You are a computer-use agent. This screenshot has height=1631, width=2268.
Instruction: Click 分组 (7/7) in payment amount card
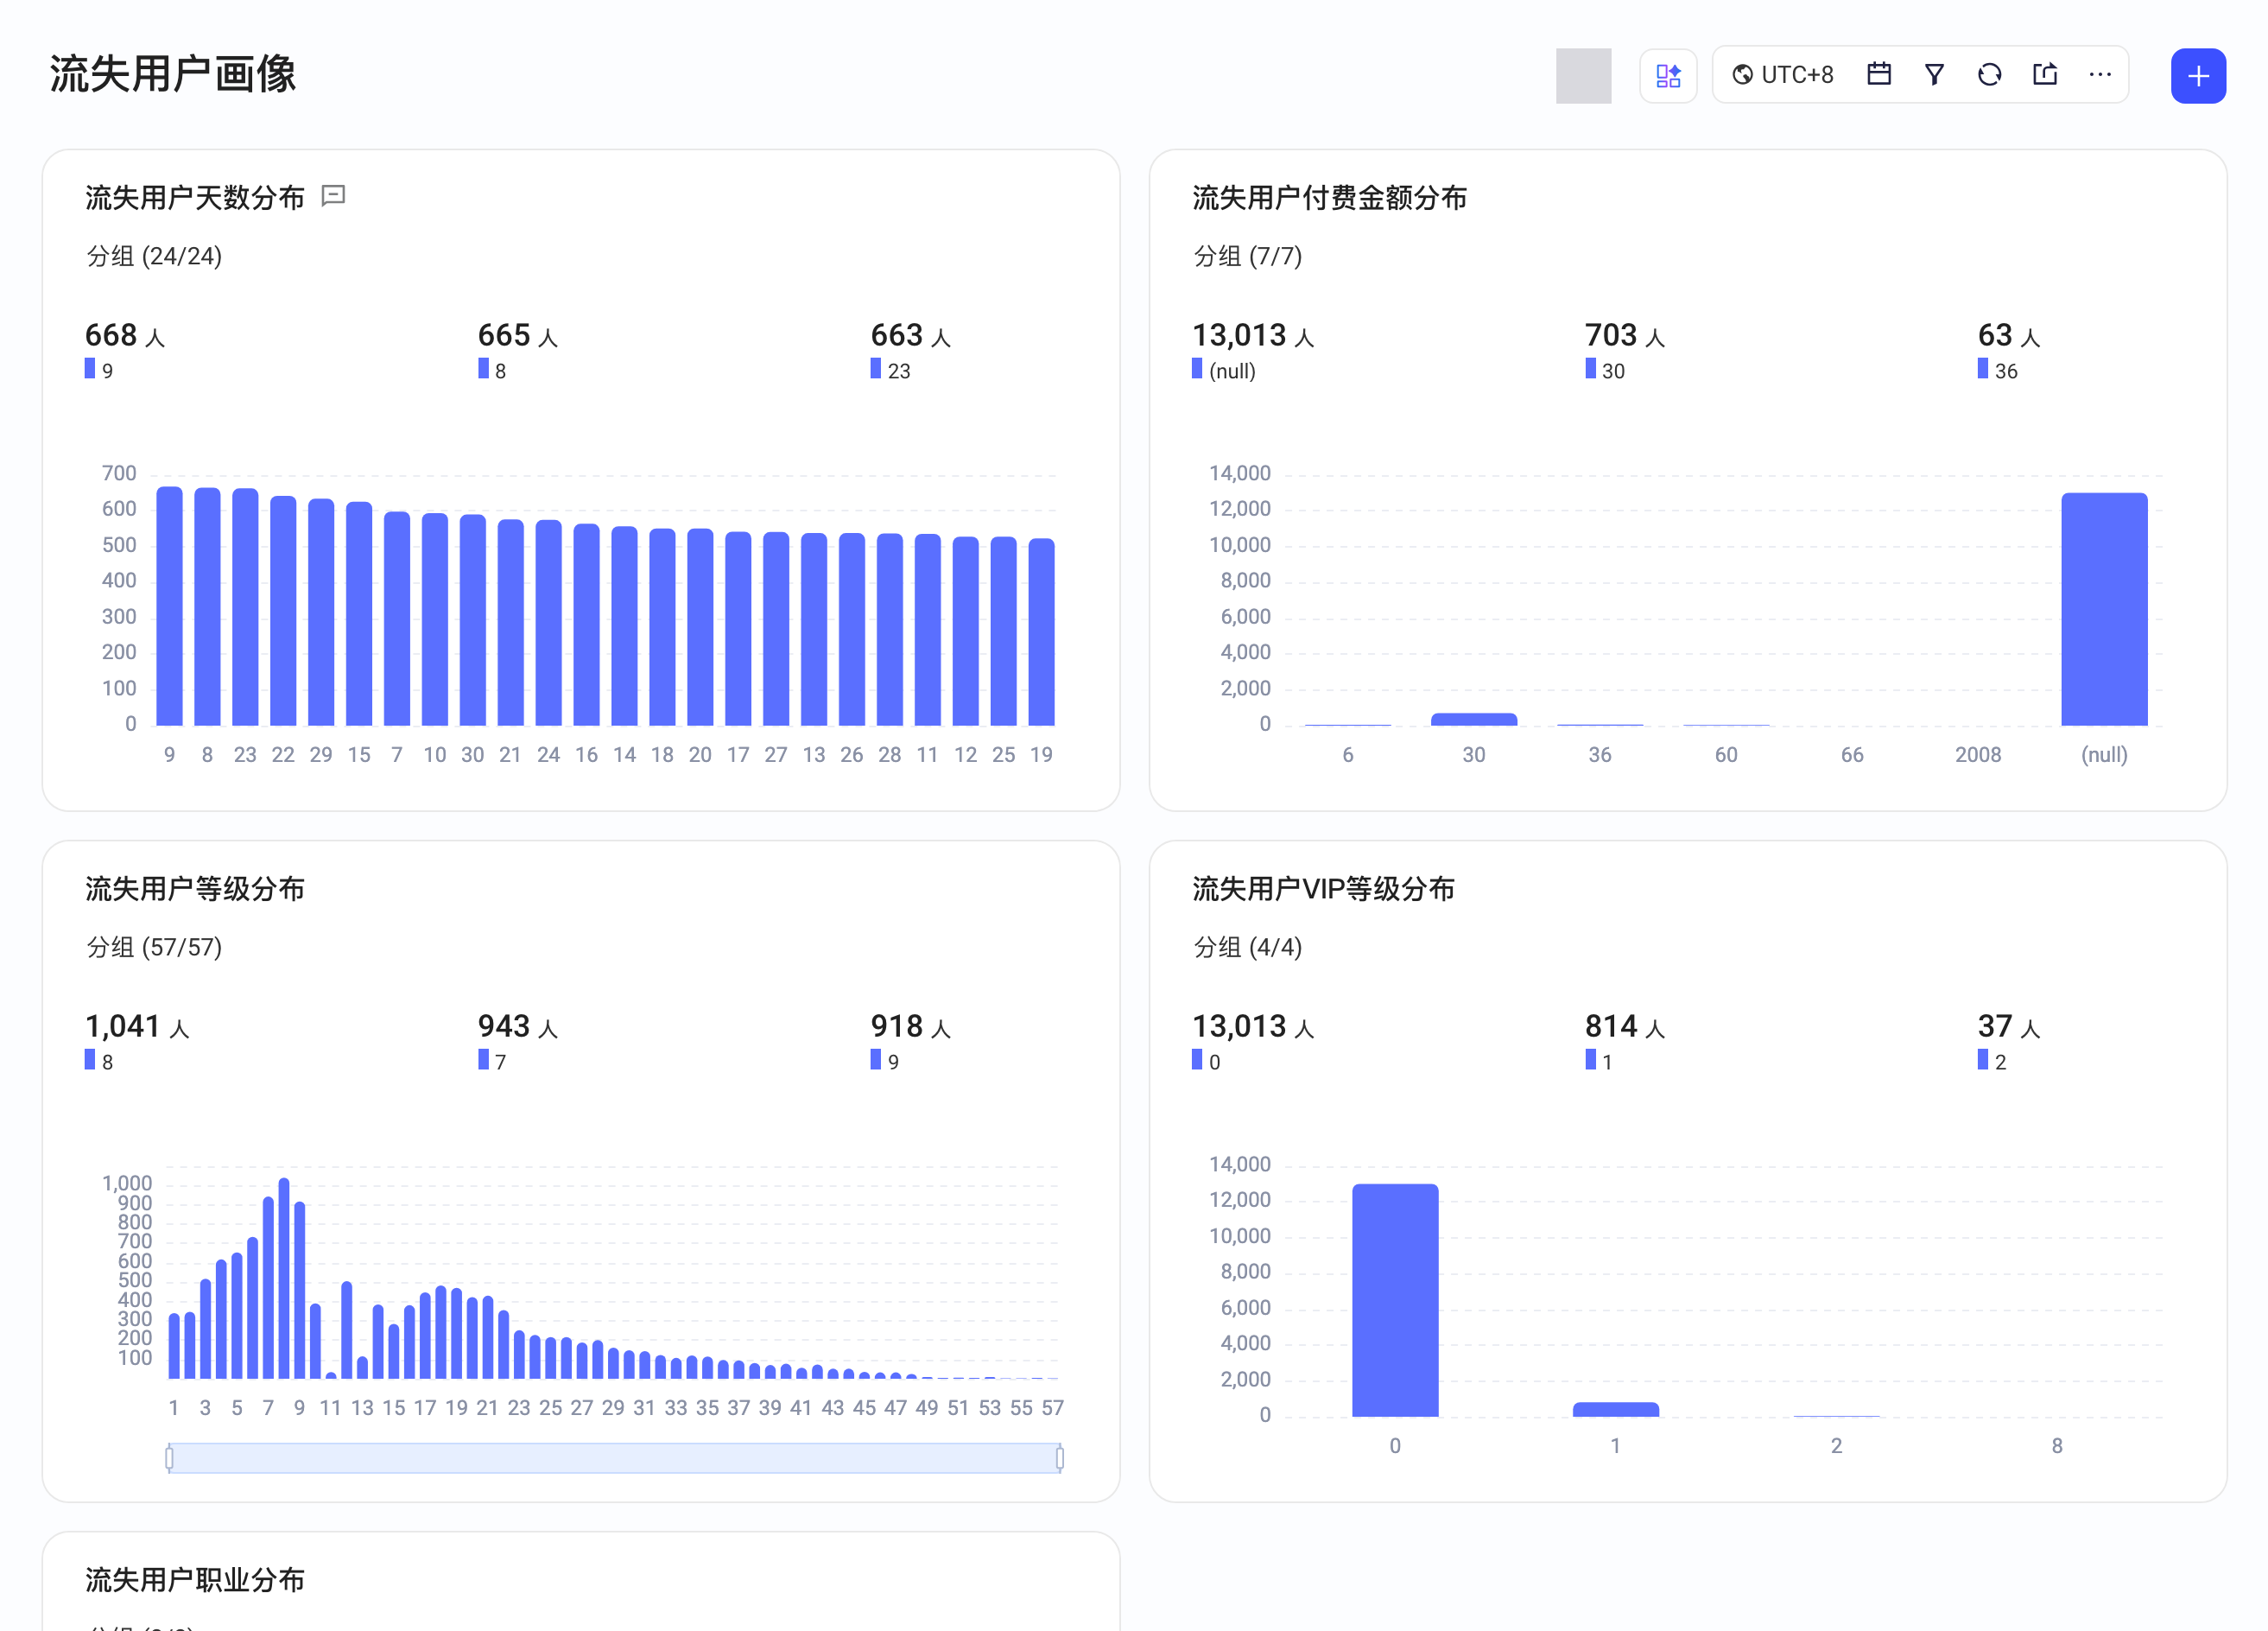tap(1247, 256)
